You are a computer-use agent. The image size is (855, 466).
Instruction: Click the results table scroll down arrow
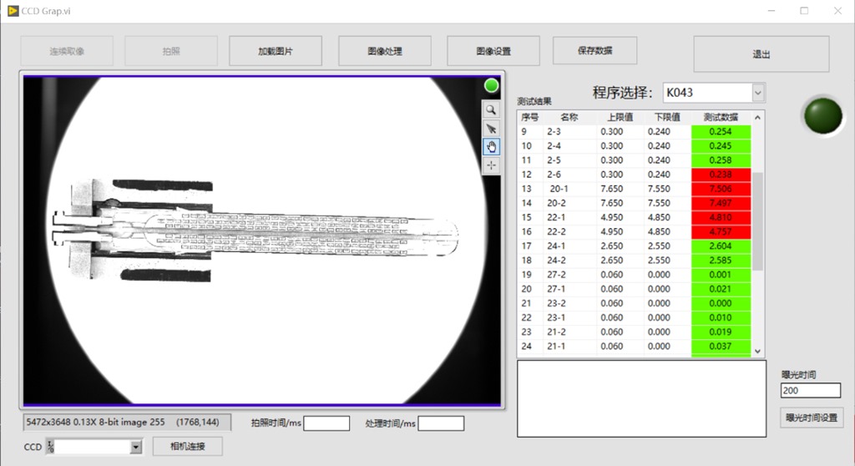(x=757, y=352)
